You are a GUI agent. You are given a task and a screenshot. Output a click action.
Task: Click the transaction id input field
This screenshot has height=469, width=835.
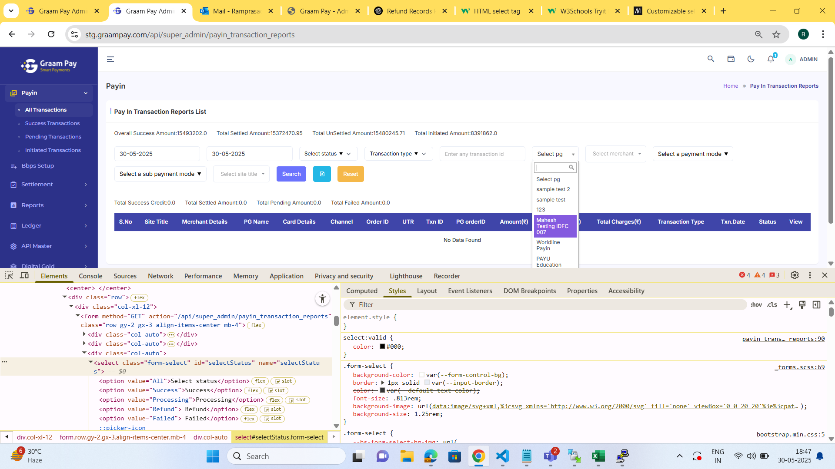[482, 154]
